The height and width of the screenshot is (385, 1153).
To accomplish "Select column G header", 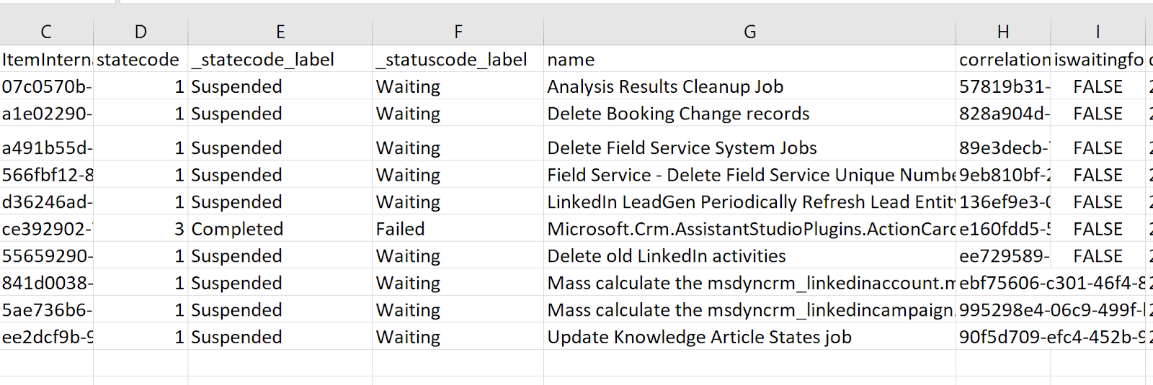I will point(749,32).
